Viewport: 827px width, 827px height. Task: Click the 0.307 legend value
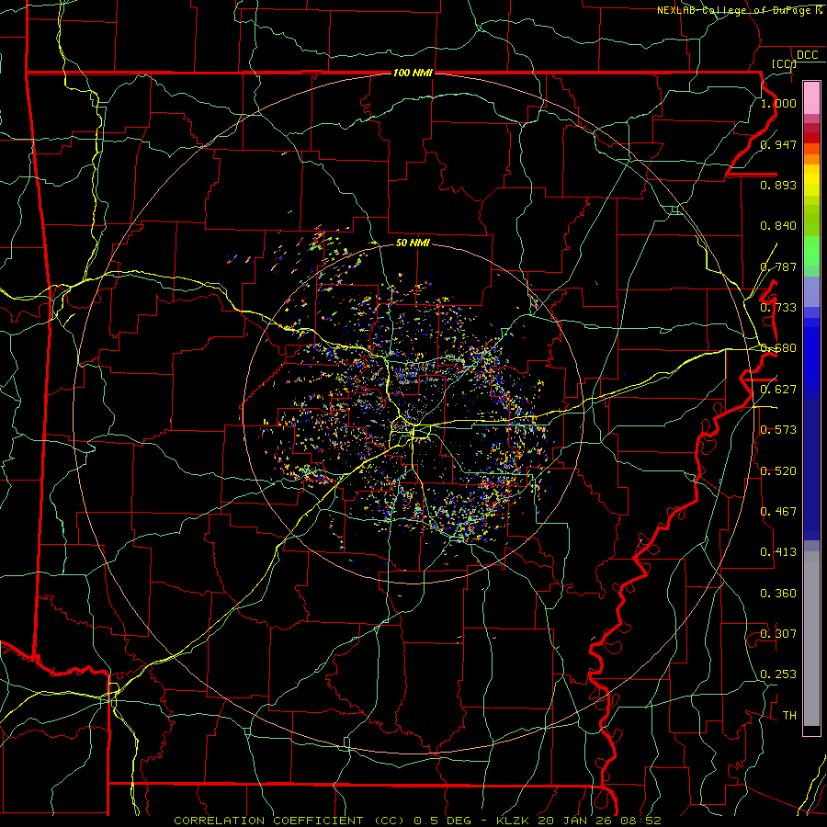778,634
